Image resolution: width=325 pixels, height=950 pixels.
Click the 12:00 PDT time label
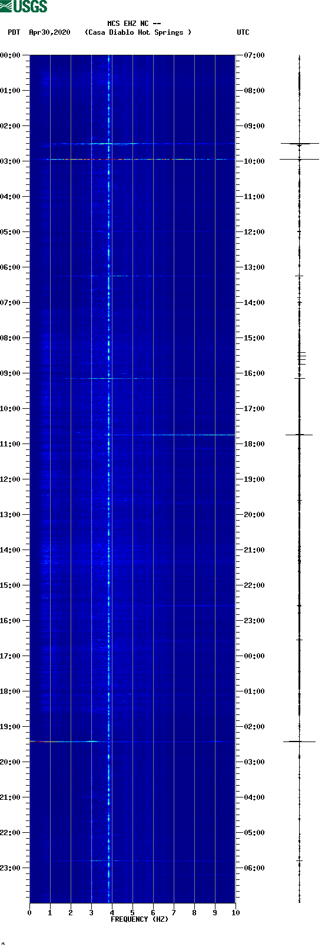point(11,479)
